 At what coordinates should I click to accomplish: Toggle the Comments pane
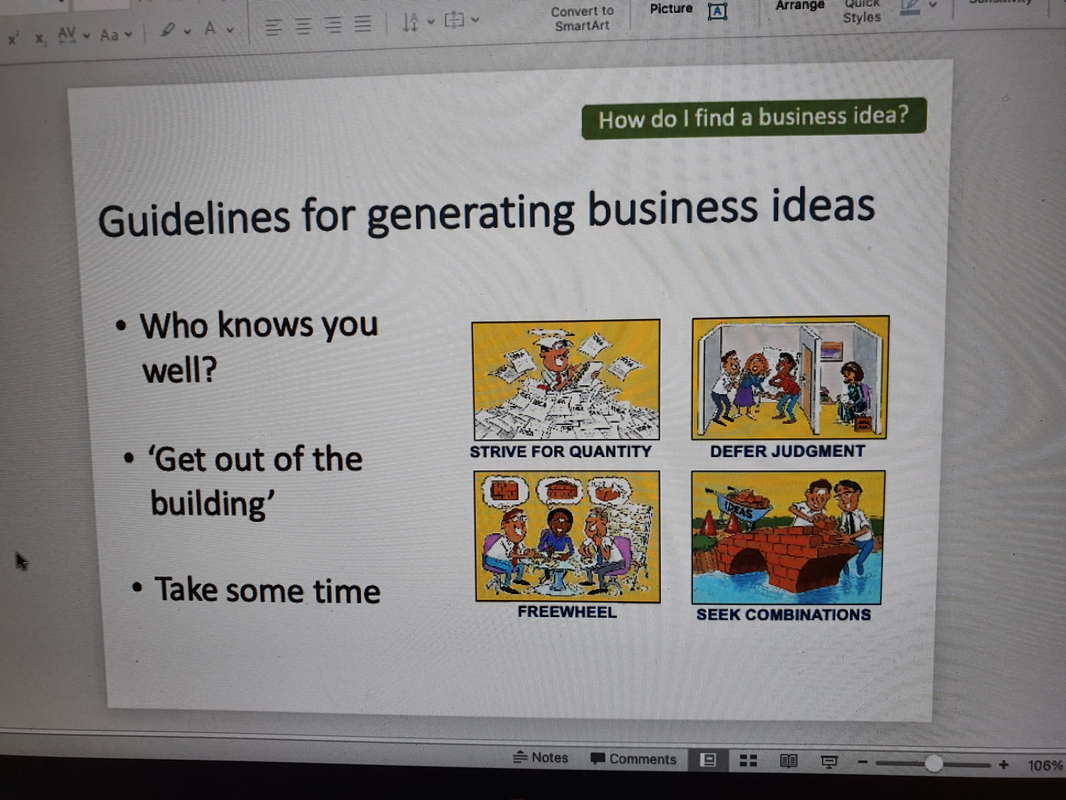(633, 759)
